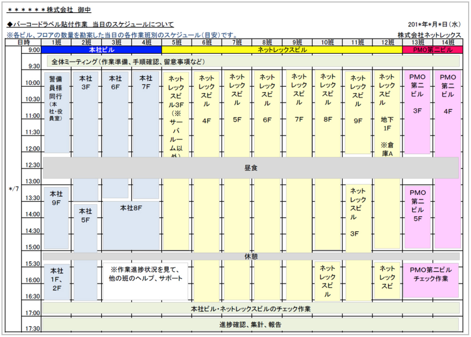
Task: Select the 8班 column header
Action: click(267, 43)
